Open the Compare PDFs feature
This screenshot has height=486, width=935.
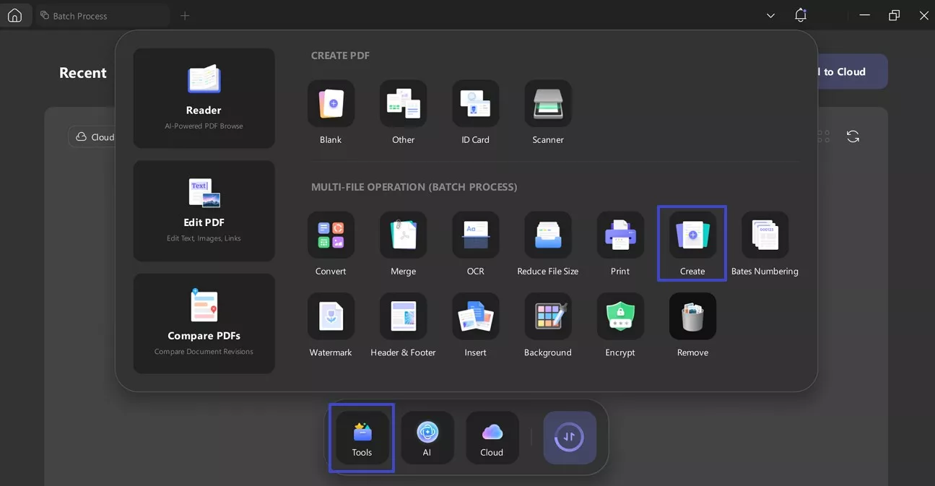[204, 323]
